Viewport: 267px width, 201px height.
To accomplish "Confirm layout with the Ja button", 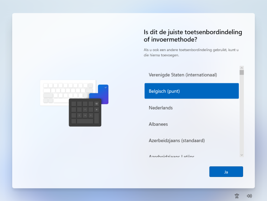I will pyautogui.click(x=226, y=172).
